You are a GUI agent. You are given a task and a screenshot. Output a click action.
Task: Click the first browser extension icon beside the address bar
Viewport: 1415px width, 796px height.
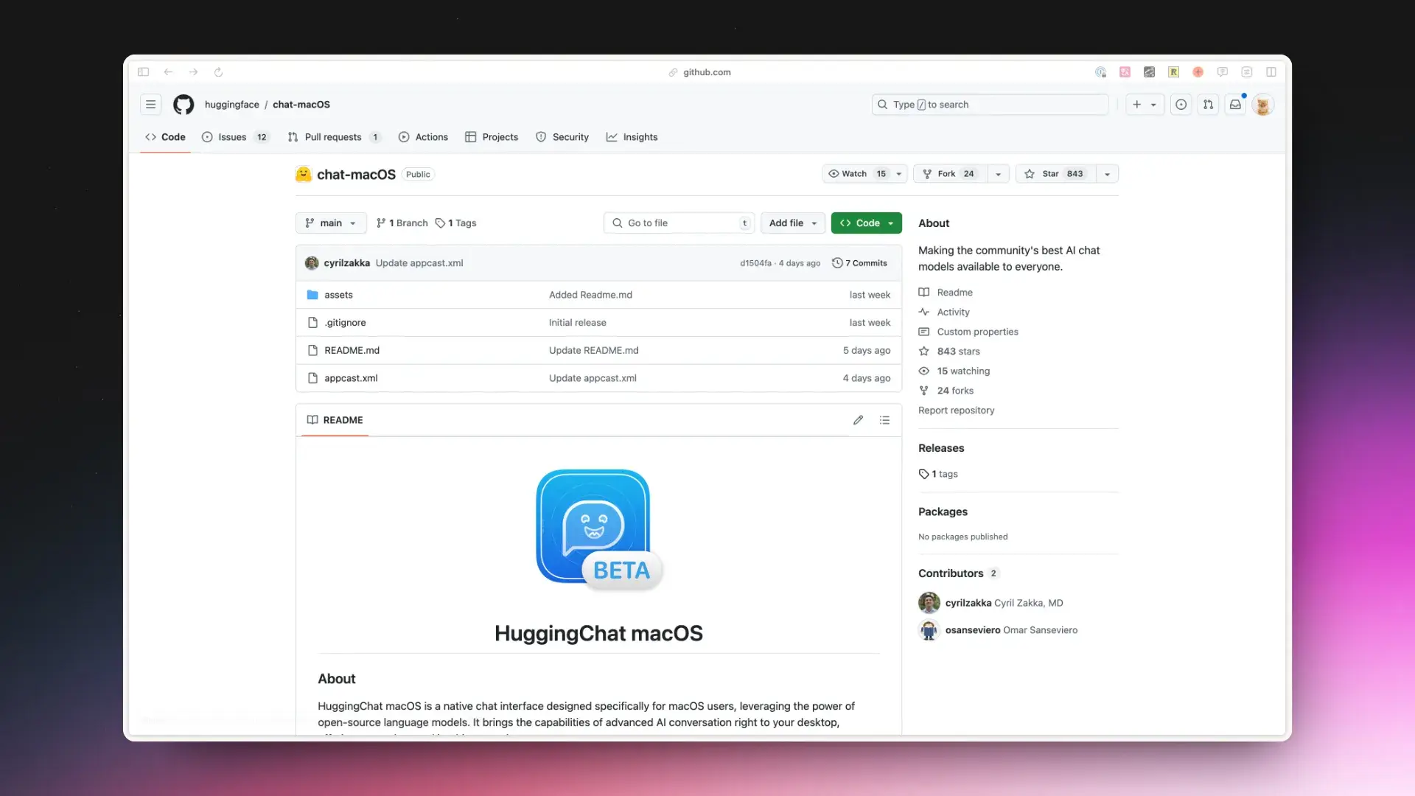coord(1100,72)
